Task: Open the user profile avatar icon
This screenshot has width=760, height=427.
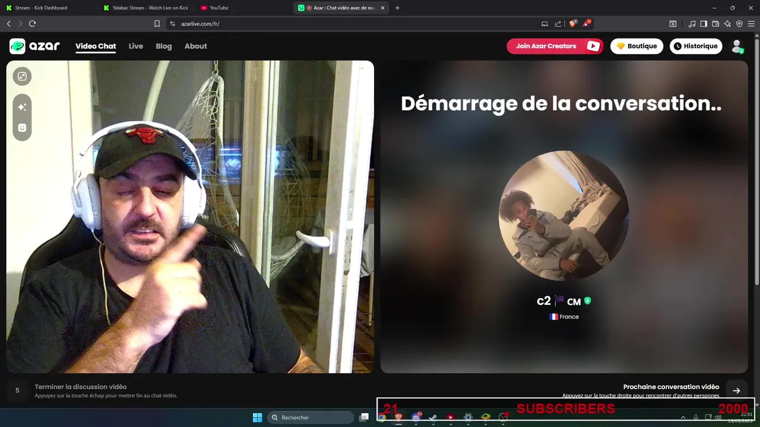Action: (x=737, y=46)
